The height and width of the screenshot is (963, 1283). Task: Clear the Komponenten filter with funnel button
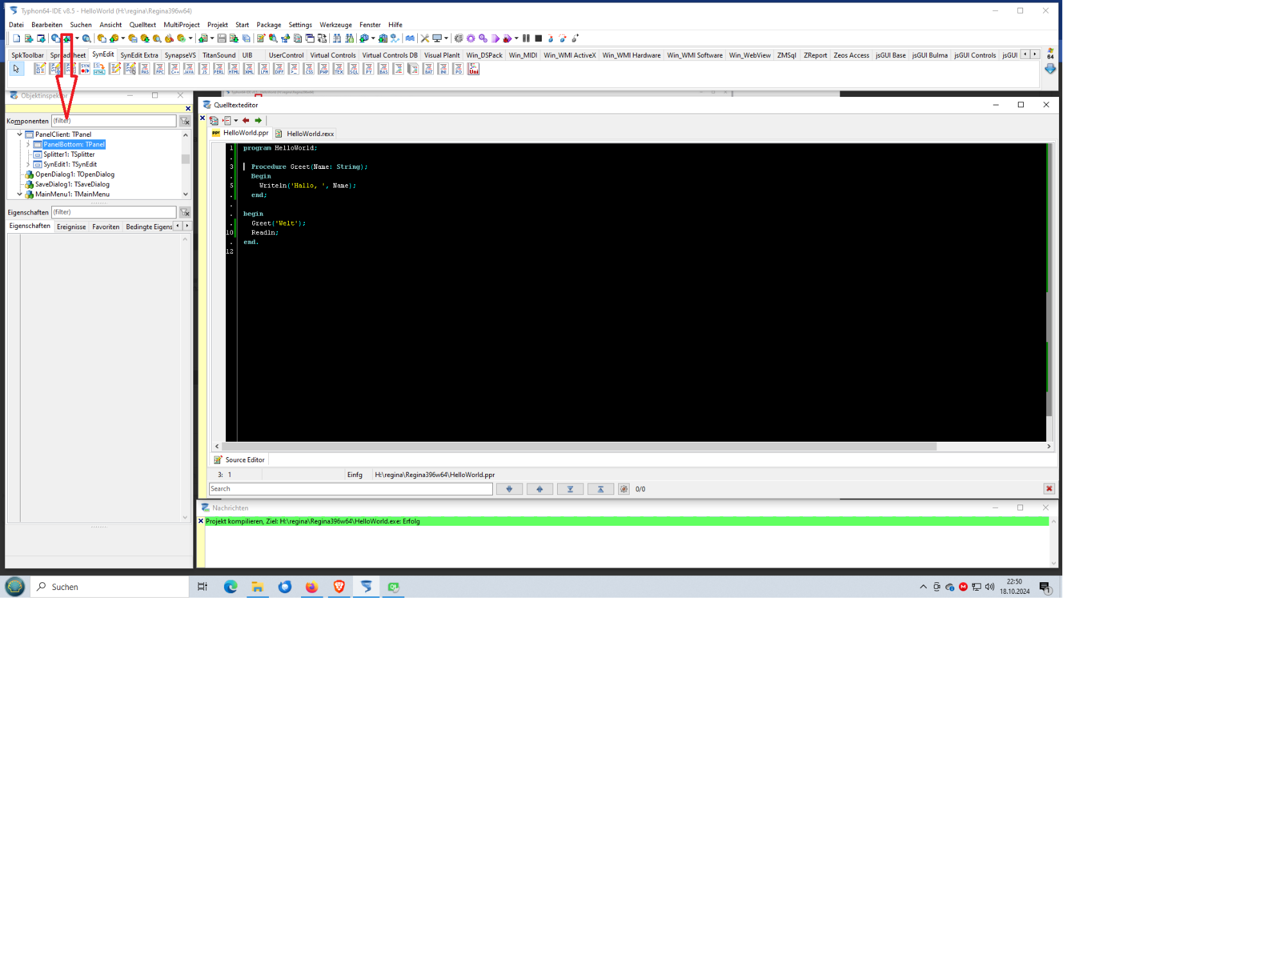click(185, 121)
